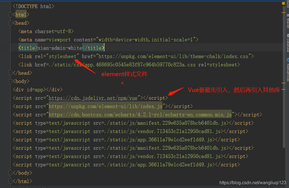Click the xian-admin-white title text

(x=60, y=48)
